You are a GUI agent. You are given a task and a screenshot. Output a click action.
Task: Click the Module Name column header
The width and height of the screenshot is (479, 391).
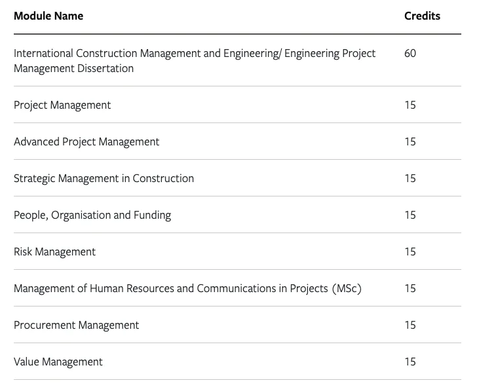[x=48, y=16]
